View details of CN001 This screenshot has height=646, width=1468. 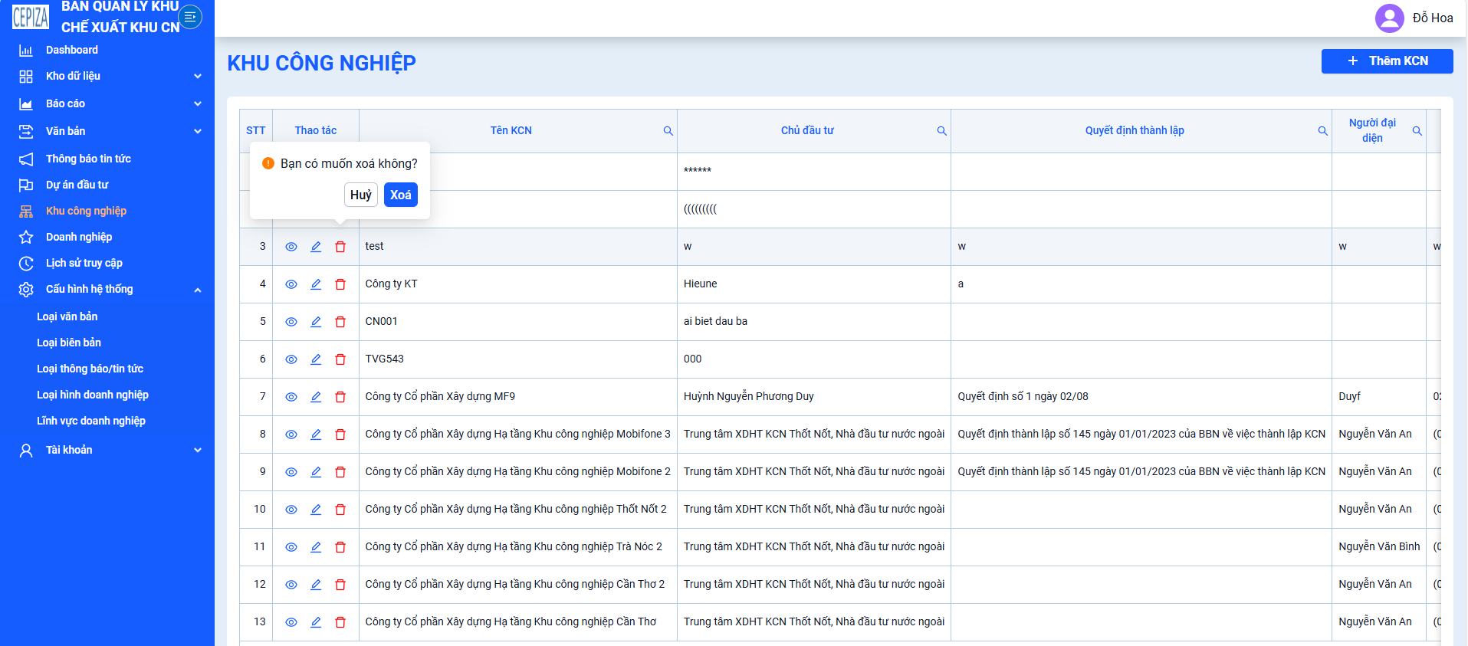tap(291, 322)
